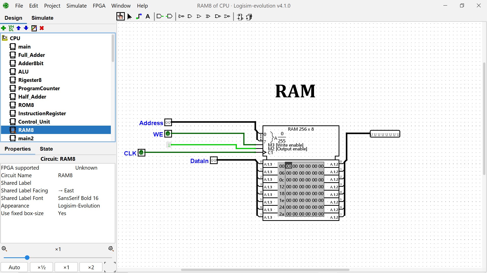Select the ALU circuit in tree
Image resolution: width=487 pixels, height=273 pixels.
tap(23, 72)
